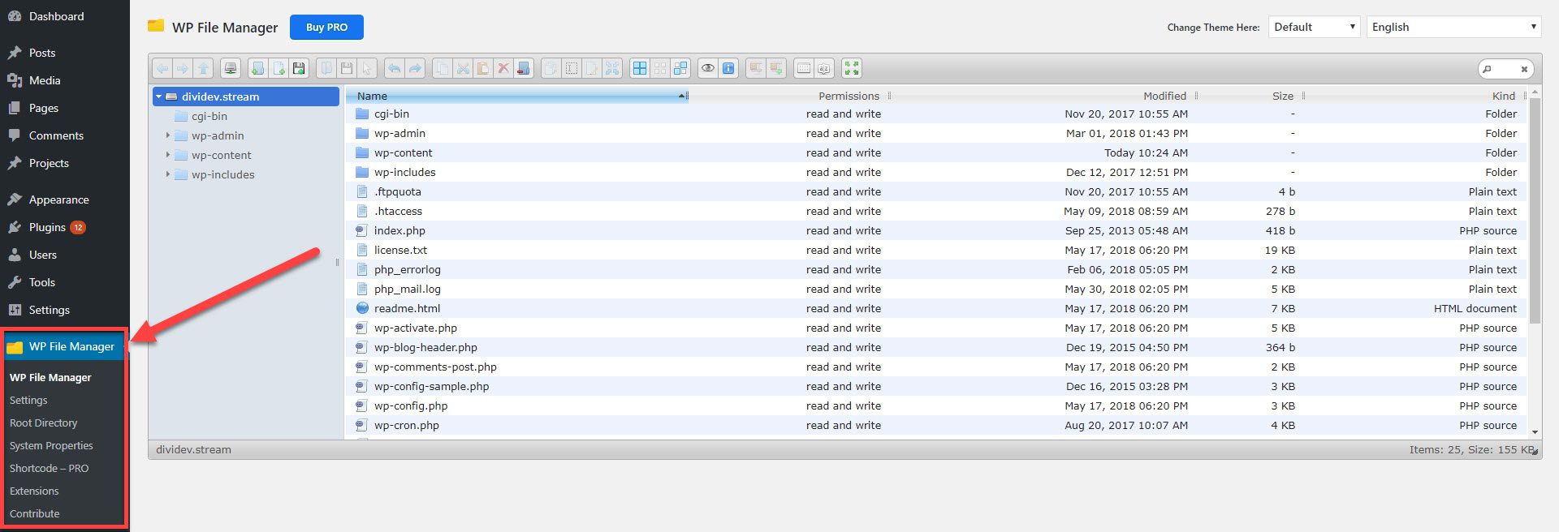Open System Properties submenu link
The width and height of the screenshot is (1559, 532).
51,445
